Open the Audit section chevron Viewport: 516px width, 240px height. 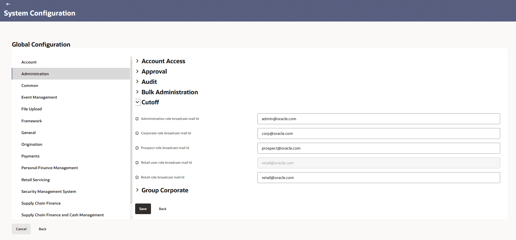pos(137,82)
